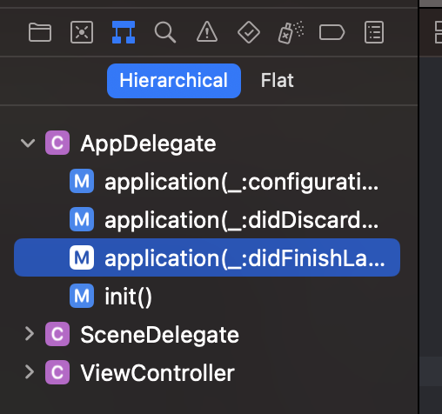This screenshot has width=442, height=414.
Task: Switch to Flat symbol view
Action: click(x=278, y=81)
